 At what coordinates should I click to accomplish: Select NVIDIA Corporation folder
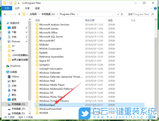[x=51, y=49]
